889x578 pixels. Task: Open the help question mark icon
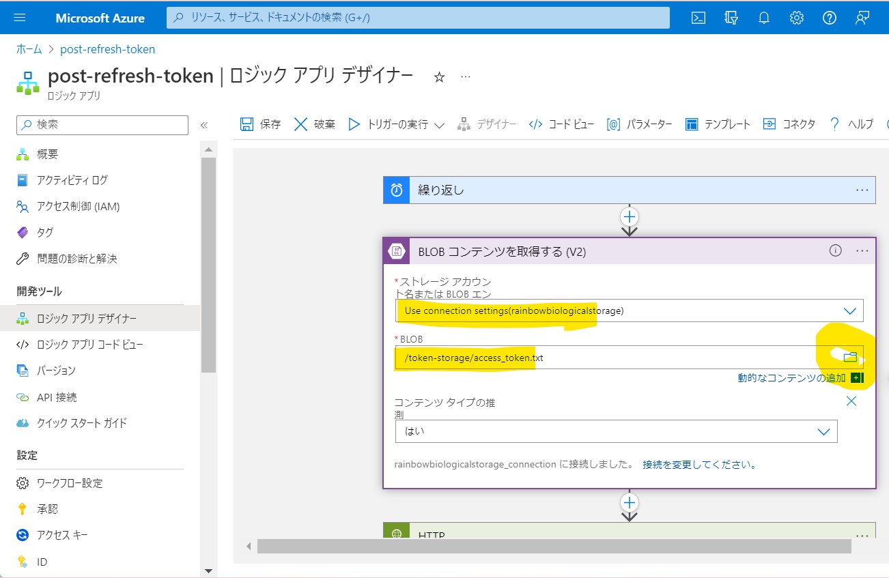[830, 18]
